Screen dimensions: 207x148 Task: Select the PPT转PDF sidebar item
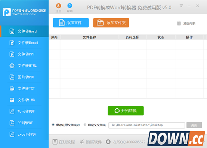pos(24,123)
